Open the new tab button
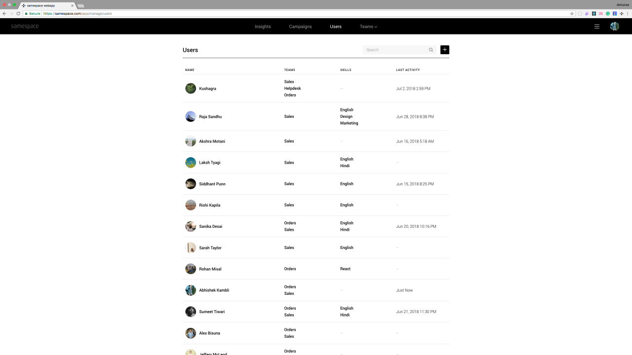The image size is (632, 355). point(81,5)
